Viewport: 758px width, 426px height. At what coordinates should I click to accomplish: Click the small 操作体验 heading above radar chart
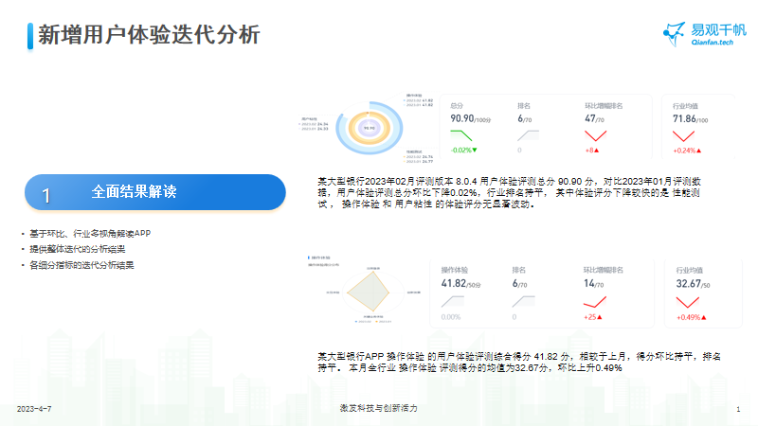click(320, 257)
